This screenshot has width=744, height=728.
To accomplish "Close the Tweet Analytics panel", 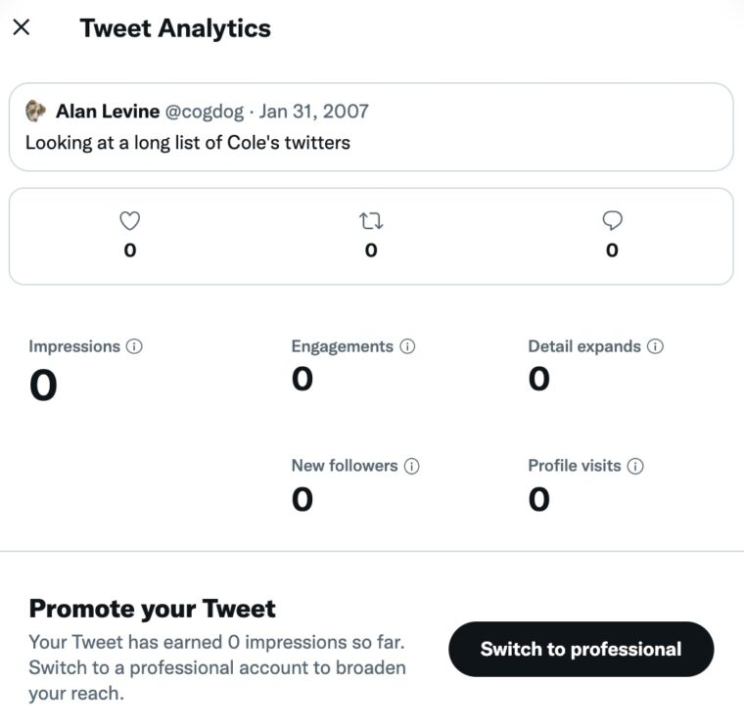I will tap(22, 27).
